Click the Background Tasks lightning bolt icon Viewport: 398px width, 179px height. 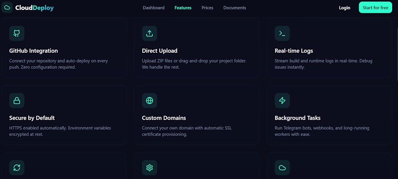(x=282, y=101)
